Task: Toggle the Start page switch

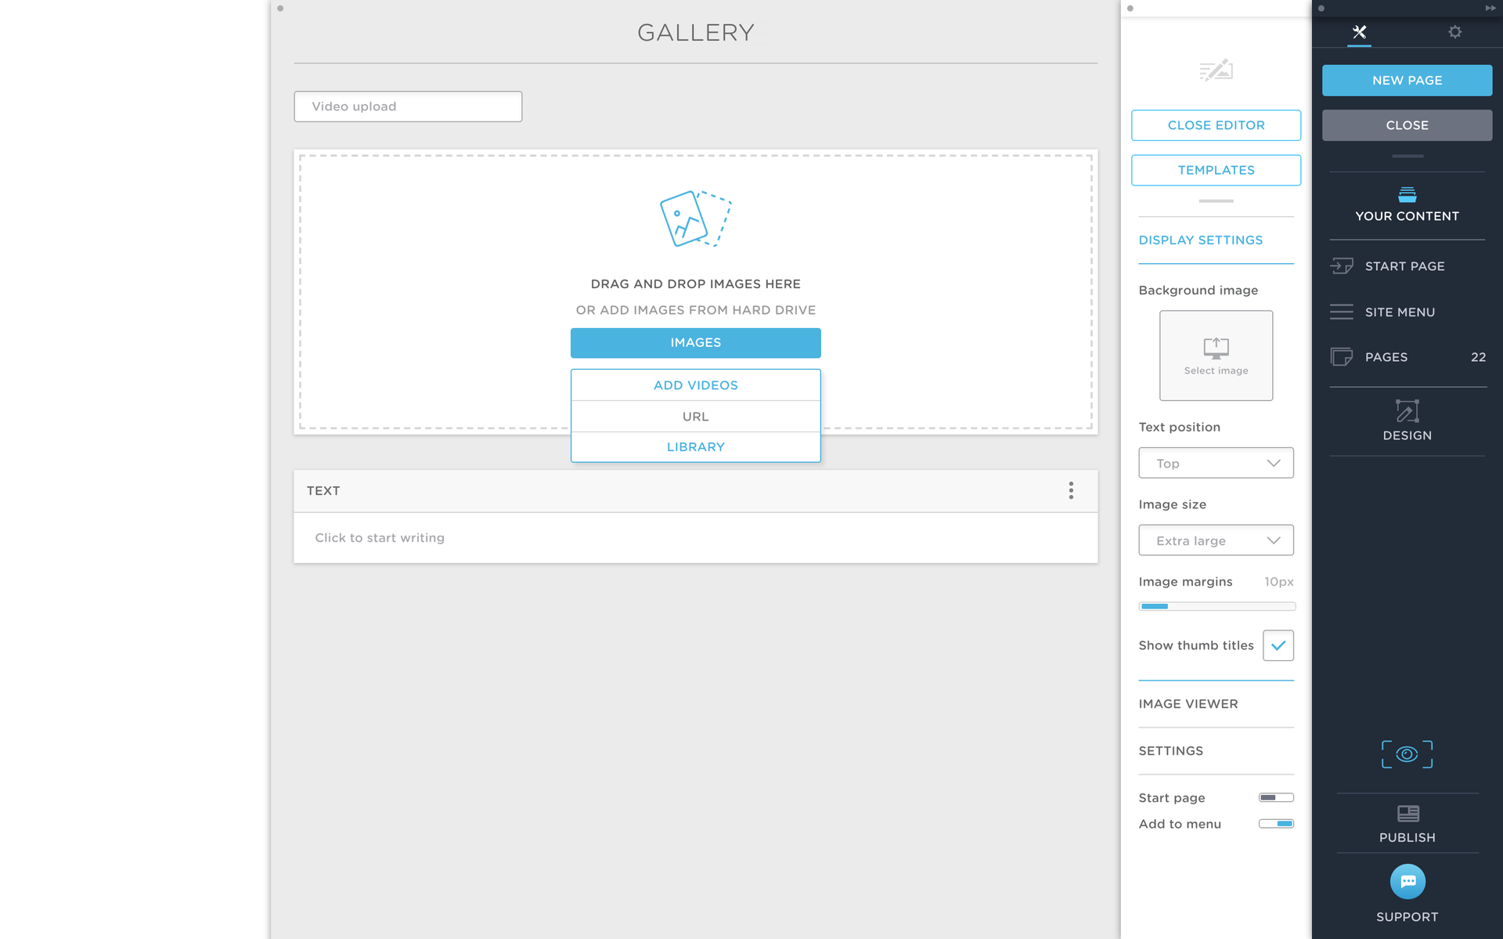Action: (x=1276, y=797)
